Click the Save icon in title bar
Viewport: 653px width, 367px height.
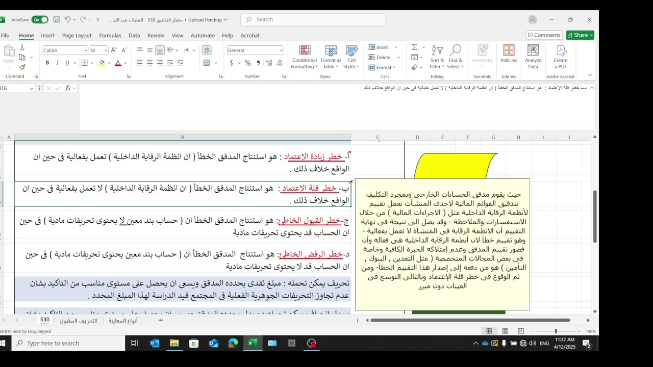point(57,19)
